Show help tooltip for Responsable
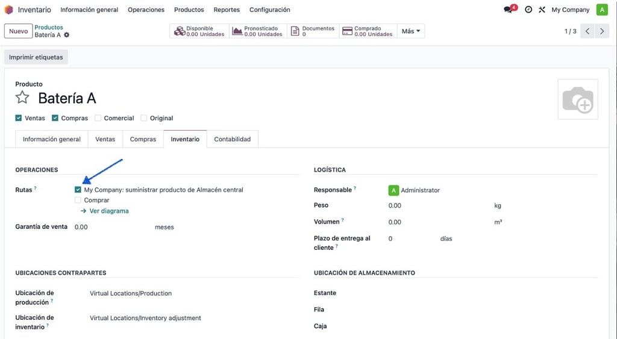 (x=354, y=188)
